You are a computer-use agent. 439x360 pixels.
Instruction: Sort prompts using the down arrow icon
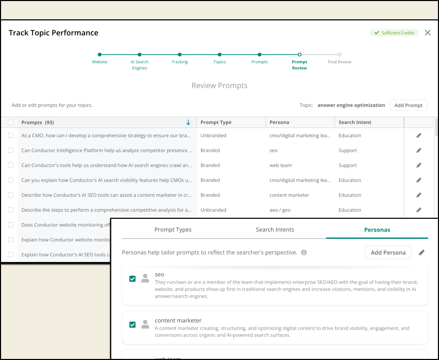pos(188,122)
